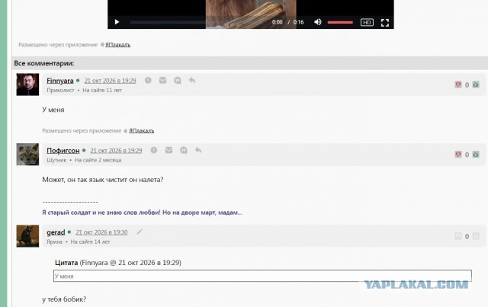Edit gerad's comment with the pencil icon
The width and height of the screenshot is (488, 307).
pos(140,232)
